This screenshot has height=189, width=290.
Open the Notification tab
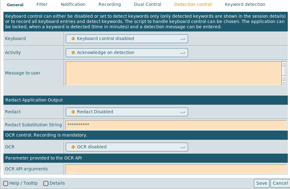tap(73, 5)
